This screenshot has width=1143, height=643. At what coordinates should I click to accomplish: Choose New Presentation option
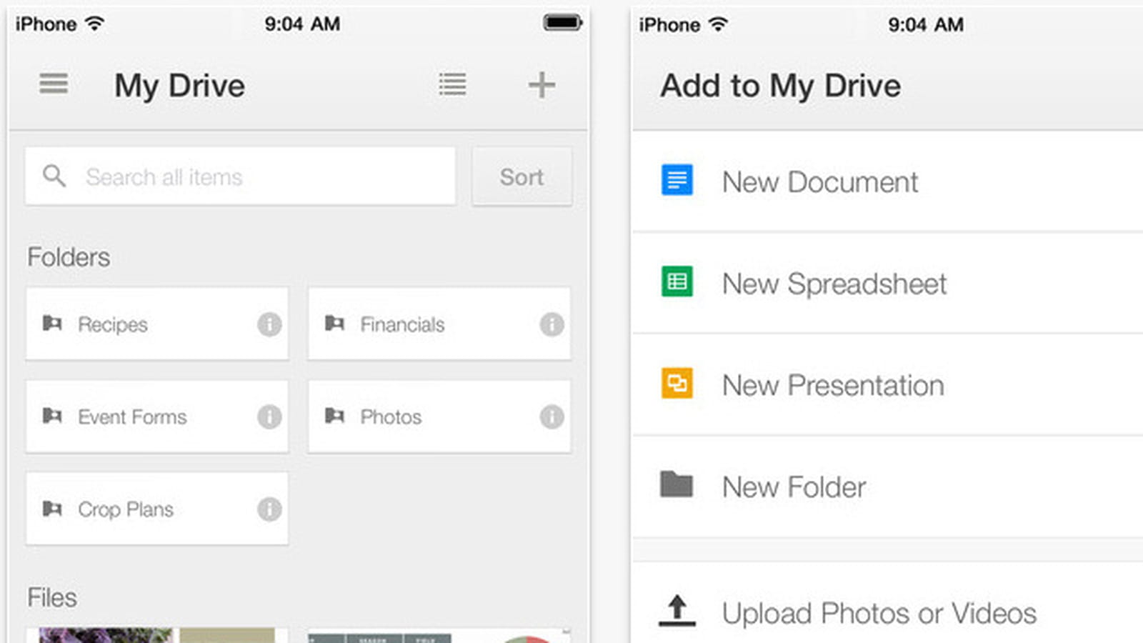pos(887,385)
